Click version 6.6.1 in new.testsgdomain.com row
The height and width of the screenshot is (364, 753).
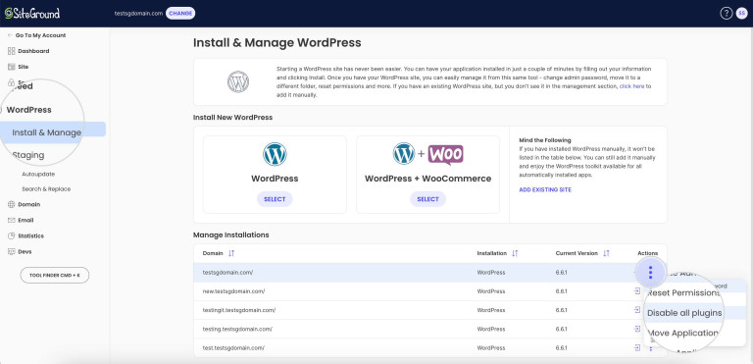(x=562, y=291)
